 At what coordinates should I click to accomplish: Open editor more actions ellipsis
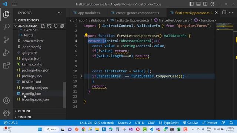231,13
